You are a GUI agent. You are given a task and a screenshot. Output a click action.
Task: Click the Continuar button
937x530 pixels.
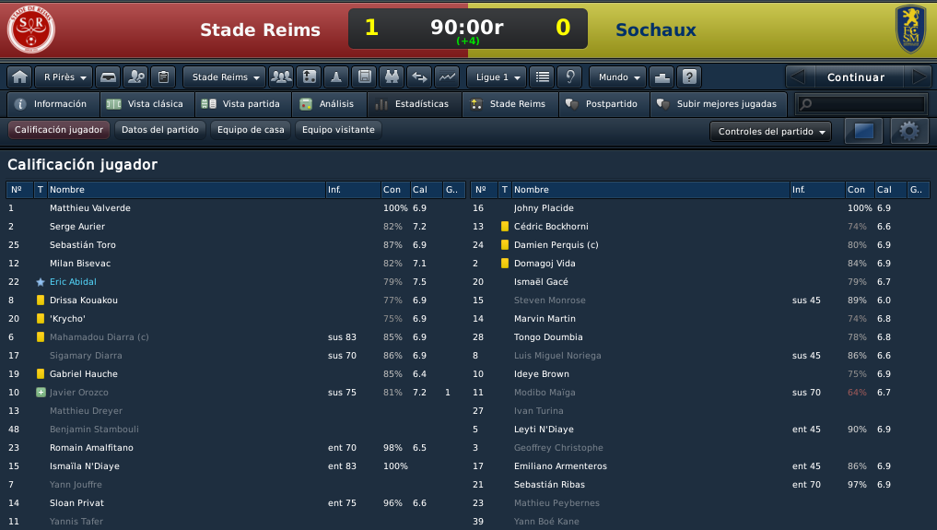point(856,77)
